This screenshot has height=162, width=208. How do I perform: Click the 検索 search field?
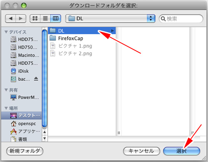[x=181, y=18]
